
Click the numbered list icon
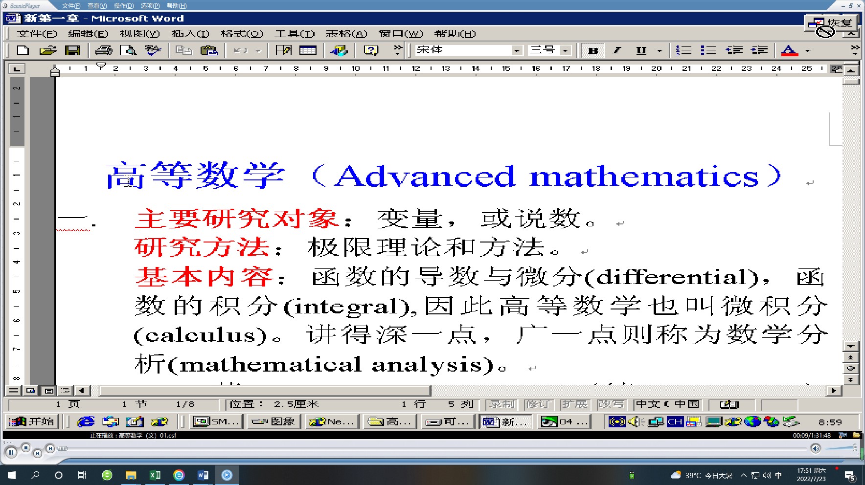click(x=683, y=50)
